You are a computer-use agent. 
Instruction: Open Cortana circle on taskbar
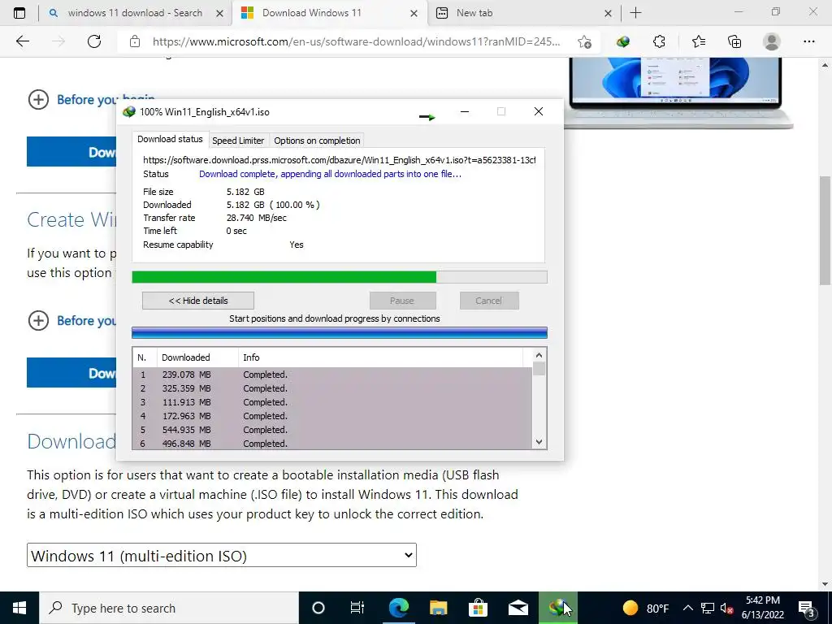[x=318, y=608]
